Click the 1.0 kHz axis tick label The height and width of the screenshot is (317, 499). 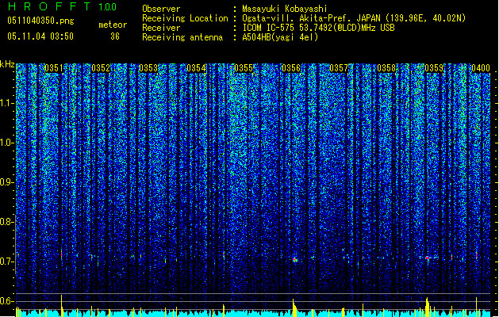[7, 143]
